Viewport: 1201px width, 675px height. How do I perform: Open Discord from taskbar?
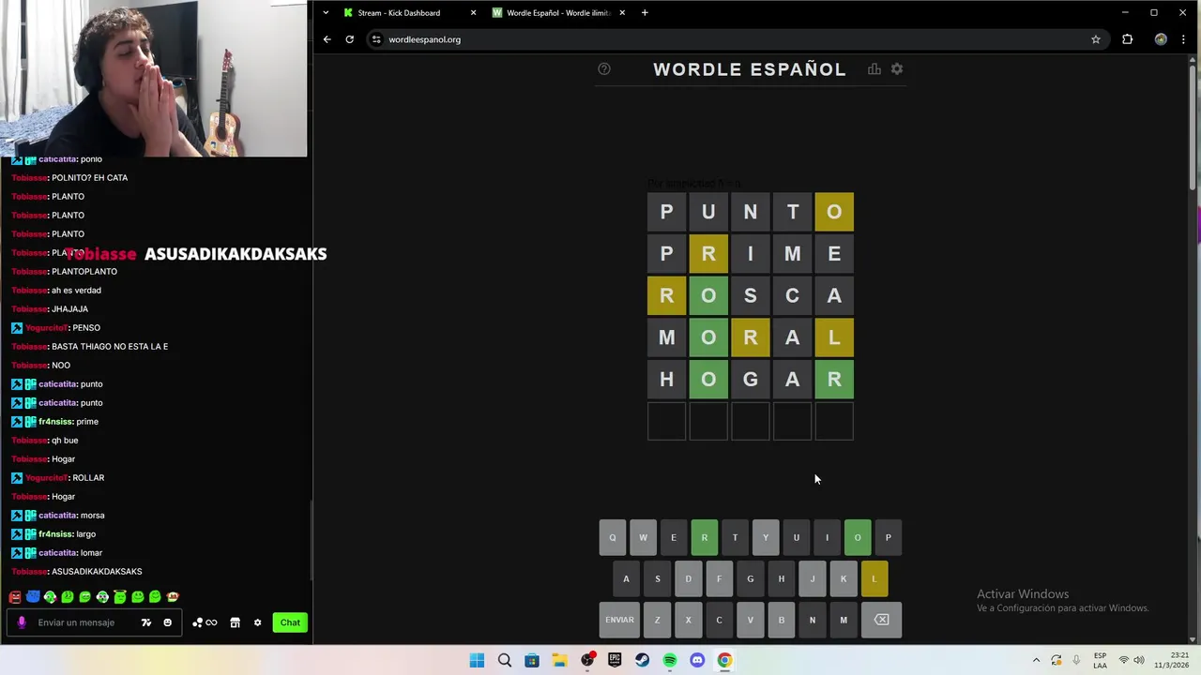697,660
